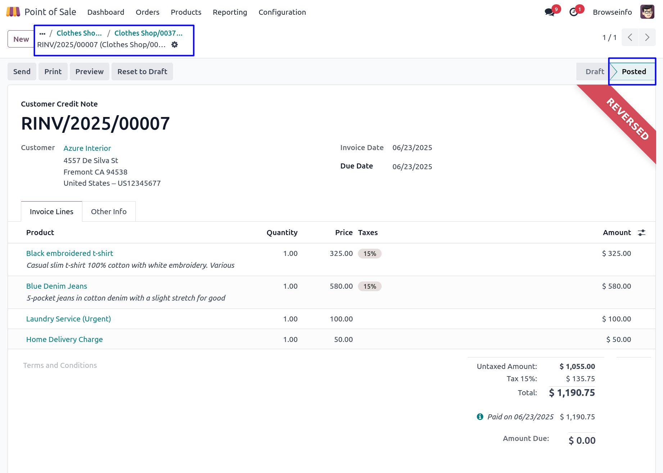663x473 pixels.
Task: Switch to the Other Info tab
Action: tap(109, 212)
